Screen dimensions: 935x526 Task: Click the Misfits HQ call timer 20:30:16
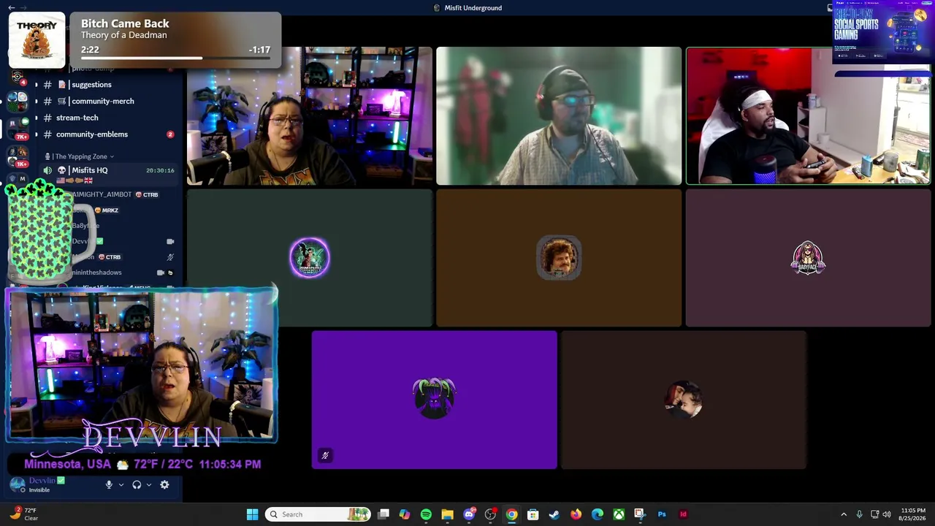[160, 170]
